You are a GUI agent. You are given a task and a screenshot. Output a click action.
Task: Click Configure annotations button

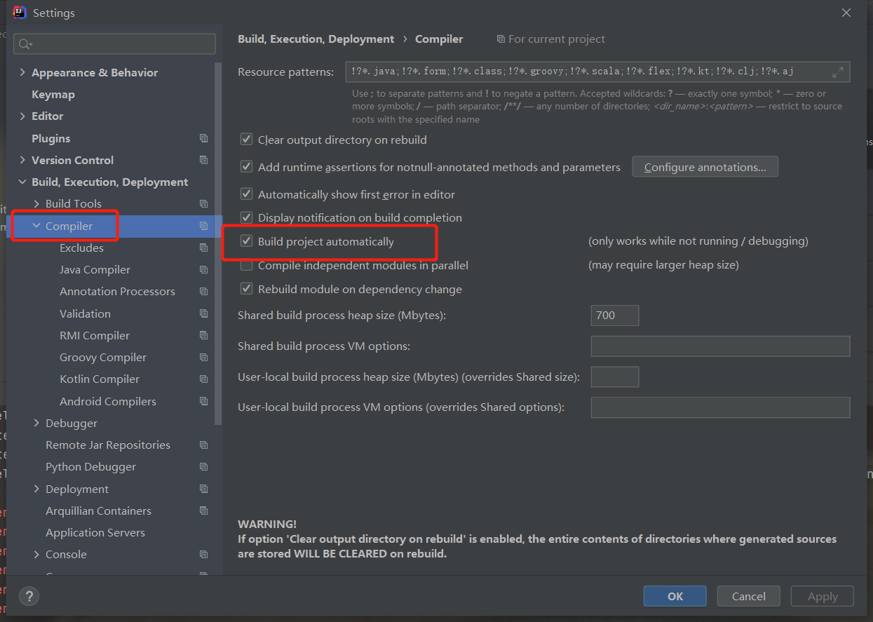click(705, 167)
